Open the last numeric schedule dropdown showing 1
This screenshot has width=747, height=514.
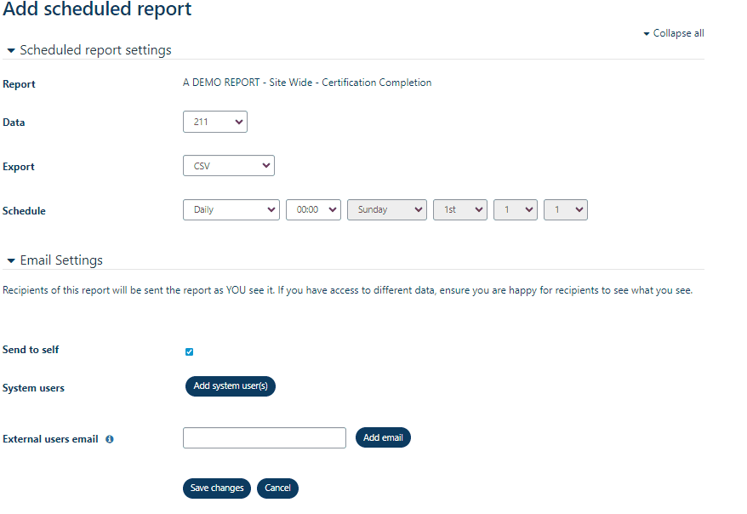(565, 209)
